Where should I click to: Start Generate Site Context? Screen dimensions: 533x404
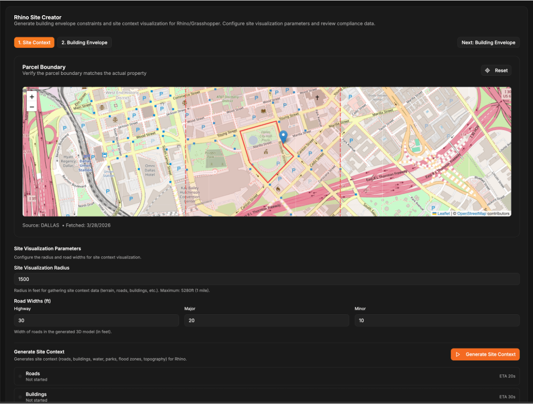click(485, 354)
